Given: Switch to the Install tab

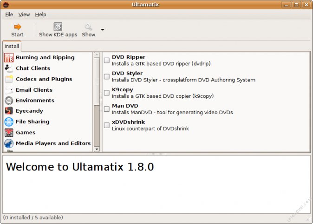Looking at the screenshot, I should (12, 47).
